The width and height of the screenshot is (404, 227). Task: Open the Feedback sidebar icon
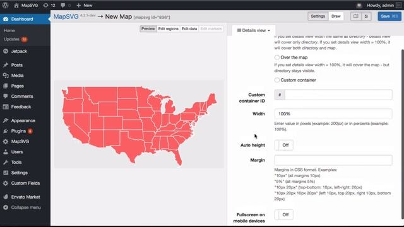6,107
